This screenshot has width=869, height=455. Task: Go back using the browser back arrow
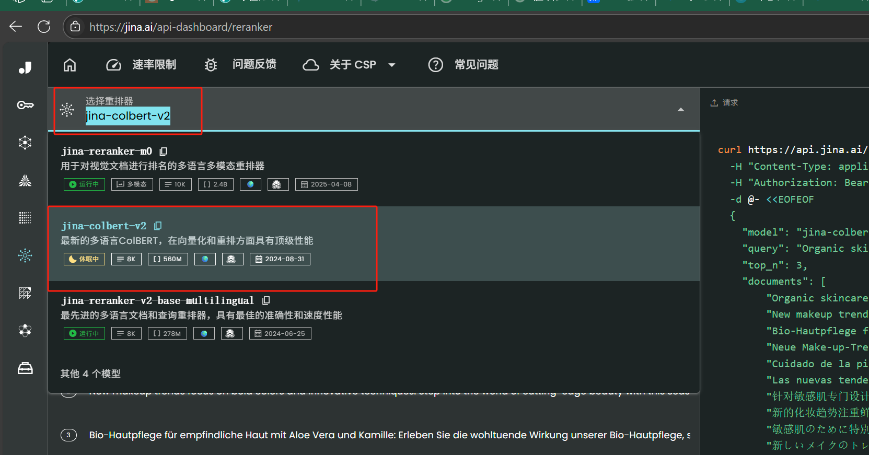[x=16, y=27]
